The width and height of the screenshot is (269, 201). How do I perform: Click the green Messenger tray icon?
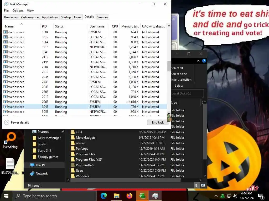[x=223, y=196]
